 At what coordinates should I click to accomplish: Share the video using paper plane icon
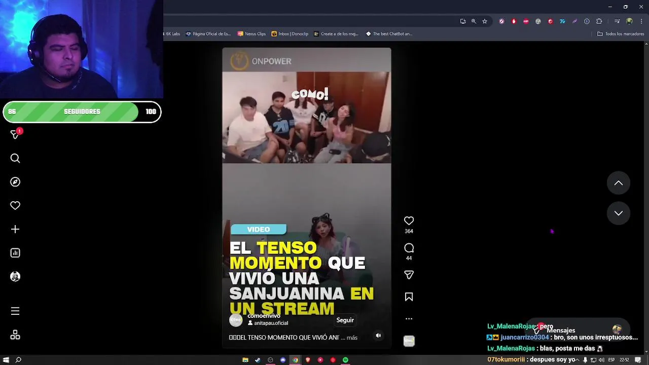409,275
